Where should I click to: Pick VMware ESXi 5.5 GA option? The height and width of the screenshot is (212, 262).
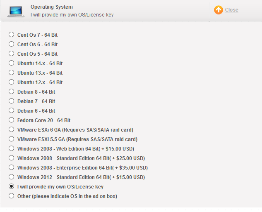[x=12, y=139]
